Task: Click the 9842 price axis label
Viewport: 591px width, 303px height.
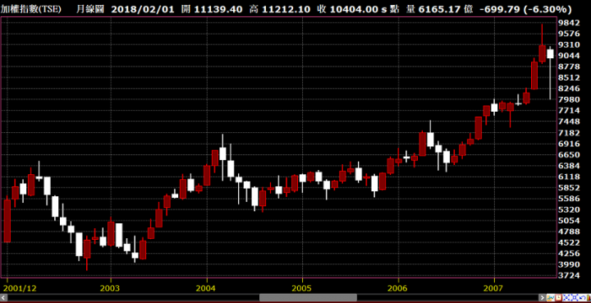Action: [x=569, y=23]
